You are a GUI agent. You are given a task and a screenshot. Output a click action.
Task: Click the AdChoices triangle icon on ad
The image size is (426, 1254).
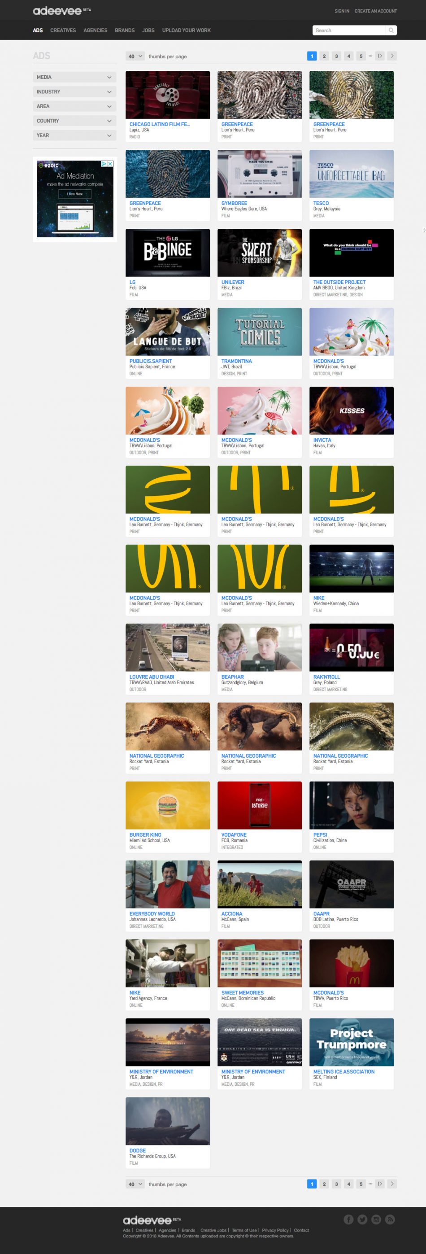coord(104,164)
